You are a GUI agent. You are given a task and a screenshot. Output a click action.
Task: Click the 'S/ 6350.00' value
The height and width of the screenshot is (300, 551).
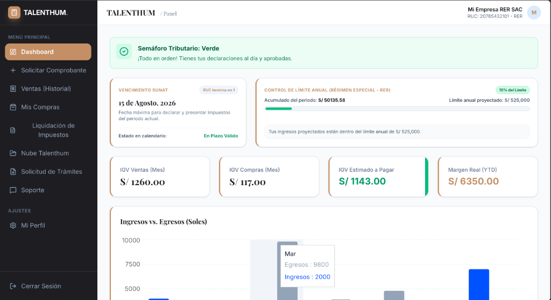[474, 181]
